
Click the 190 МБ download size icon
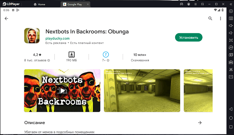72,54
